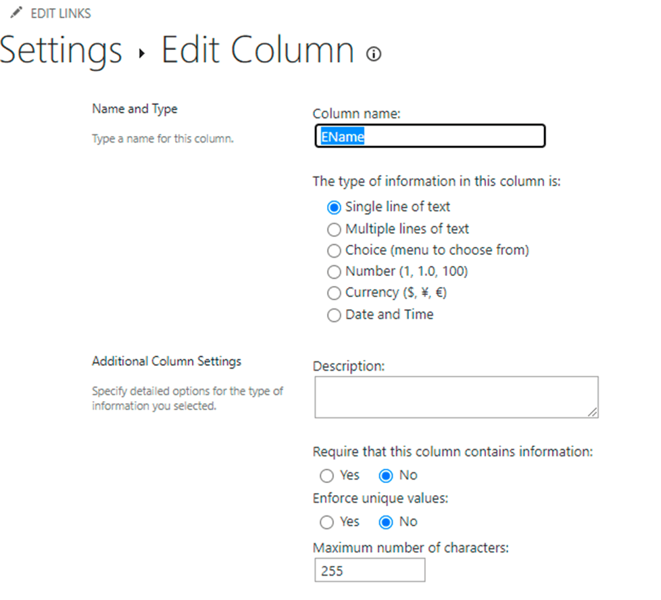Open the EDIT LINKS link
661x600 pixels.
pos(60,13)
